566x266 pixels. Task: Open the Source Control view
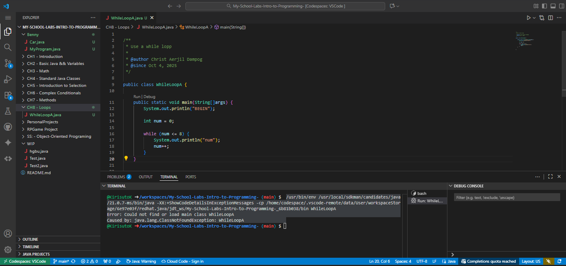(7, 63)
